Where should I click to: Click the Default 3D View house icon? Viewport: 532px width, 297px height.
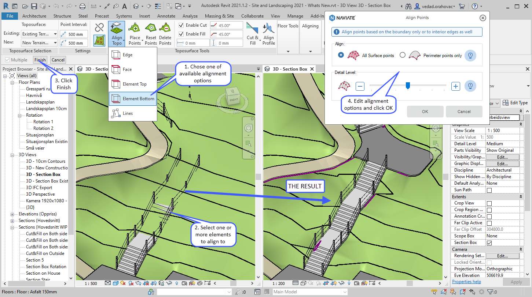[136, 6]
